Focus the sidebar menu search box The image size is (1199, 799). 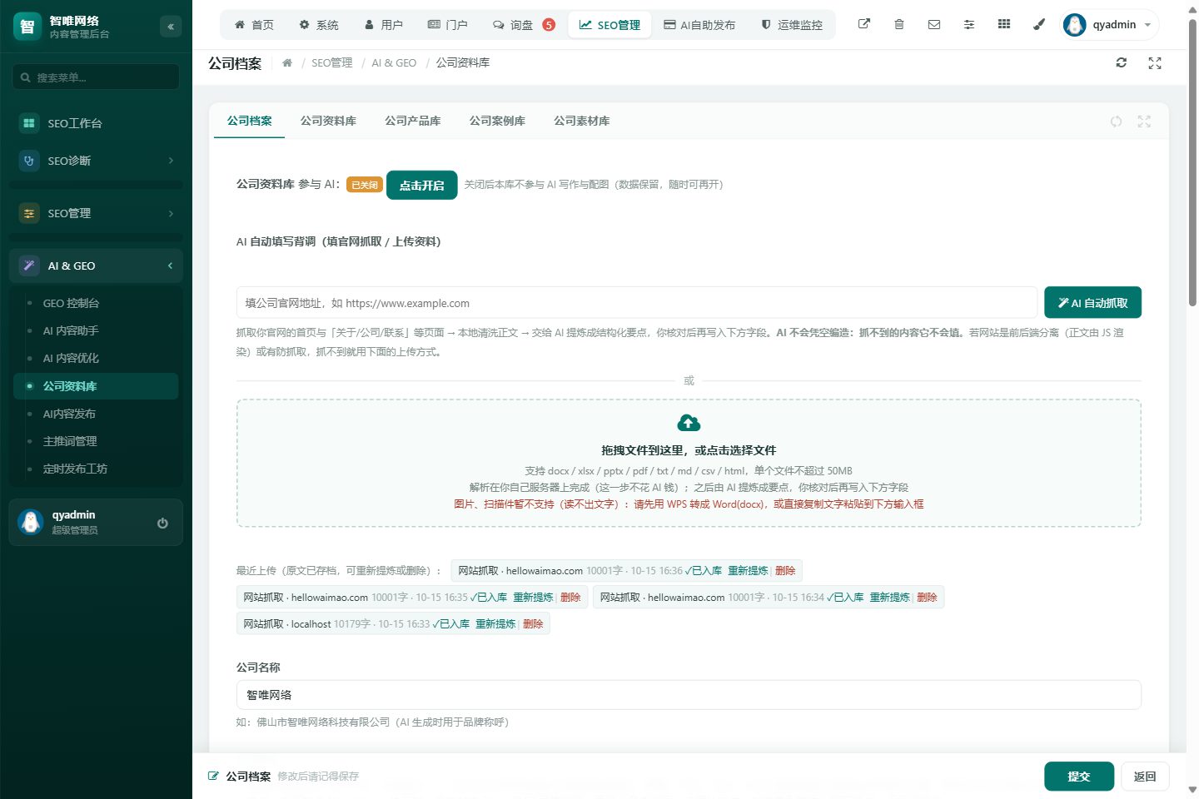tap(96, 77)
